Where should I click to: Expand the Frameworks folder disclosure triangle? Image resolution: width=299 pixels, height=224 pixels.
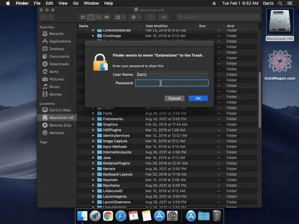tap(93, 119)
